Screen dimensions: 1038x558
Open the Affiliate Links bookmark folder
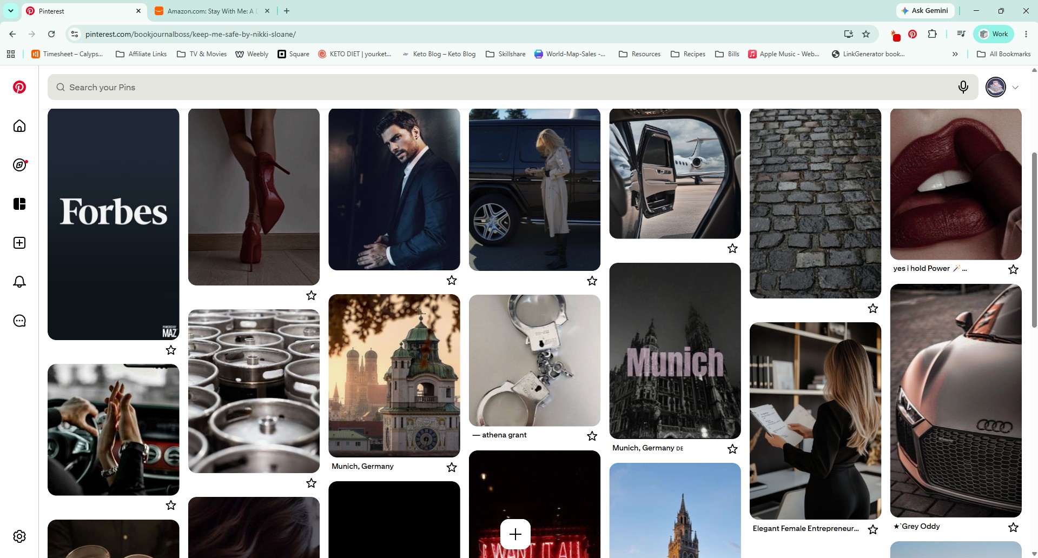point(141,54)
